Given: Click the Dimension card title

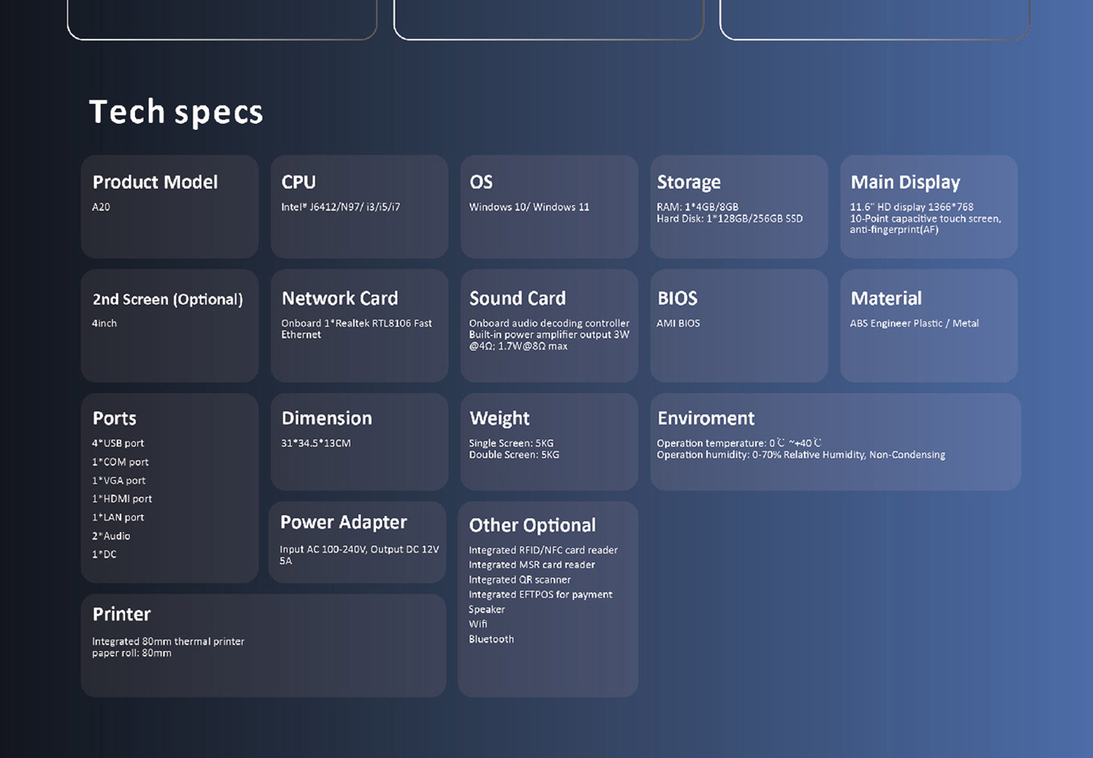Looking at the screenshot, I should tap(326, 418).
